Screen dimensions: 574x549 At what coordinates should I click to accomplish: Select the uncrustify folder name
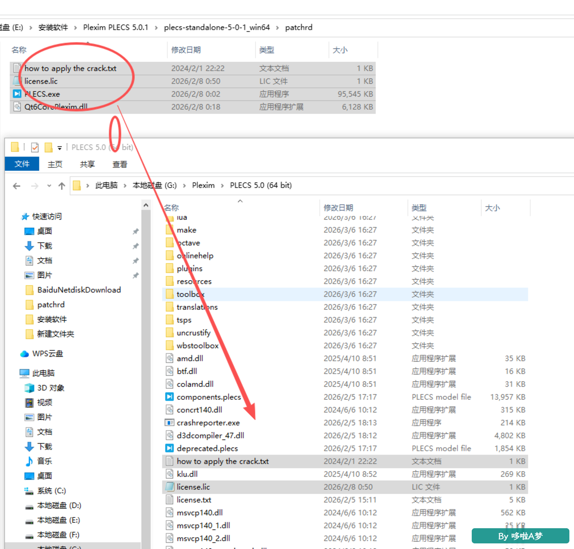[x=194, y=333]
